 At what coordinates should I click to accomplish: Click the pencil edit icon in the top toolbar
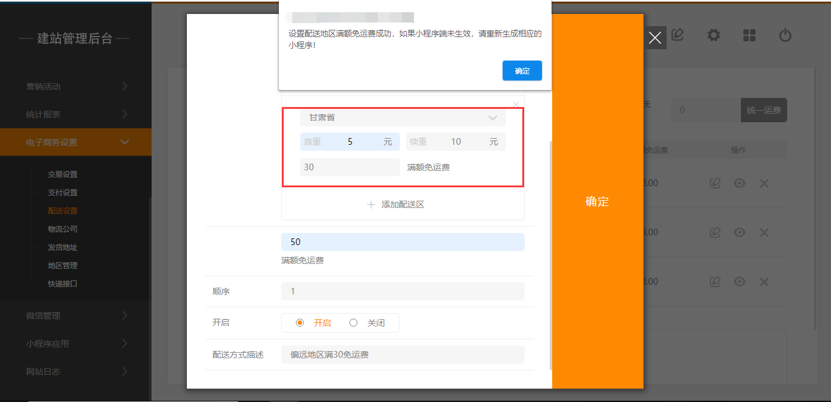pyautogui.click(x=677, y=35)
